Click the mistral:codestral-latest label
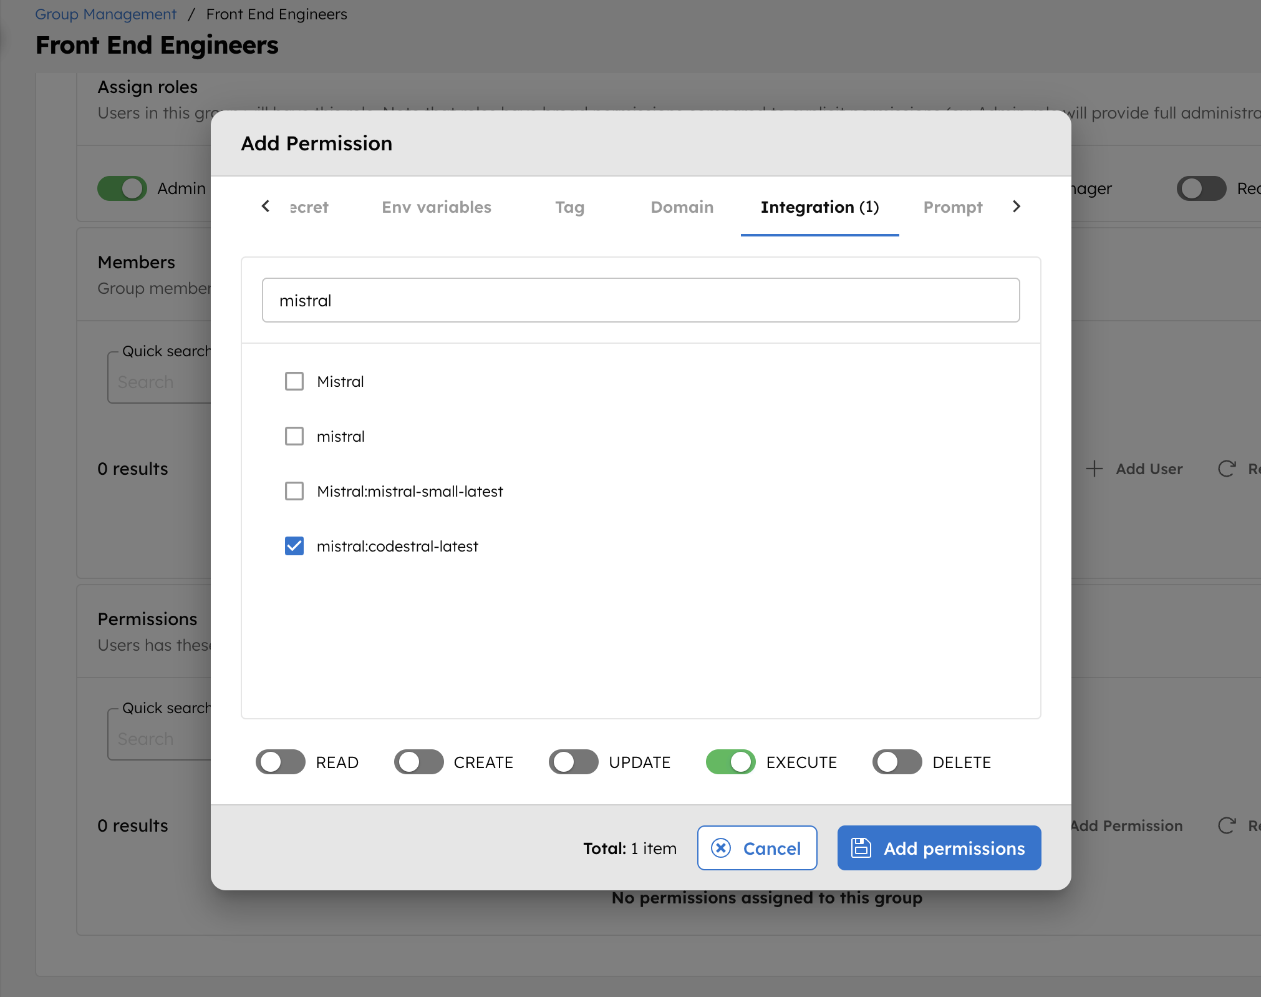Image resolution: width=1261 pixels, height=997 pixels. (397, 546)
